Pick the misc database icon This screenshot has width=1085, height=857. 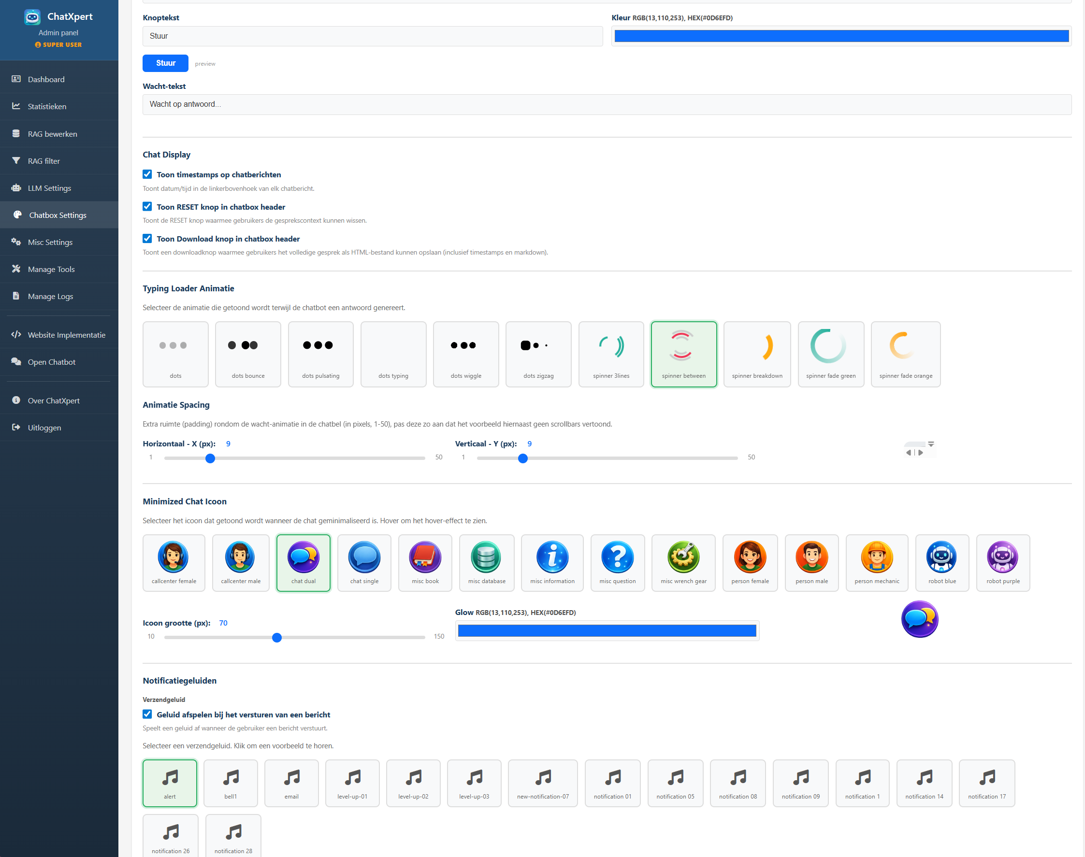click(x=486, y=562)
